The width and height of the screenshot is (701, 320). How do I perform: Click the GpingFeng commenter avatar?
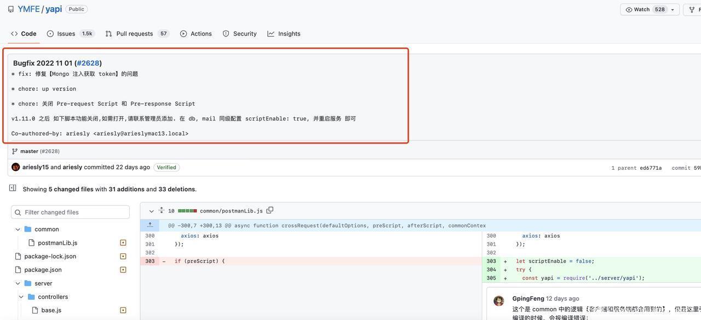tap(498, 301)
